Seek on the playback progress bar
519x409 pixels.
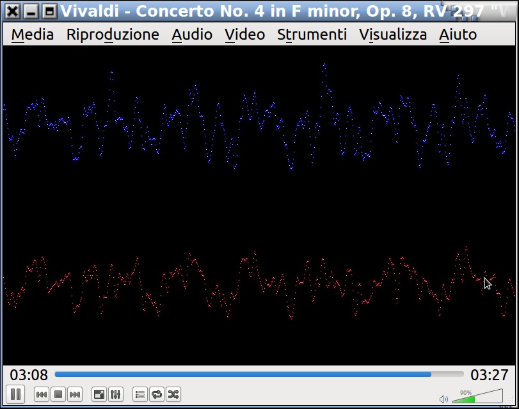coord(259,374)
